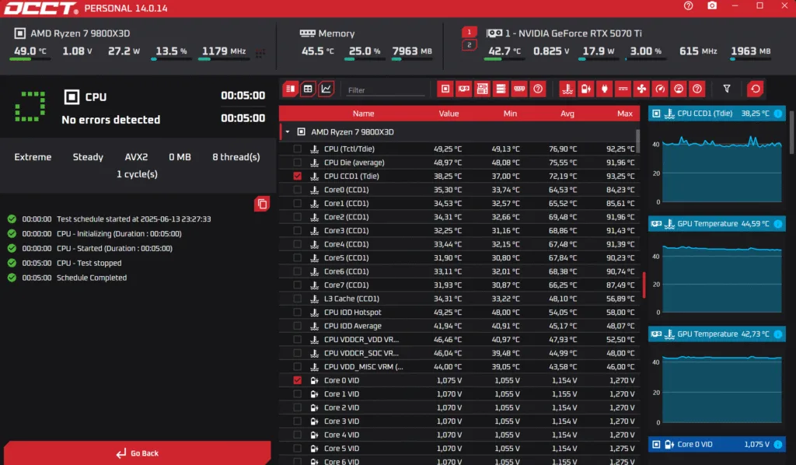
Task: Sort by the Max column header
Action: click(x=625, y=114)
